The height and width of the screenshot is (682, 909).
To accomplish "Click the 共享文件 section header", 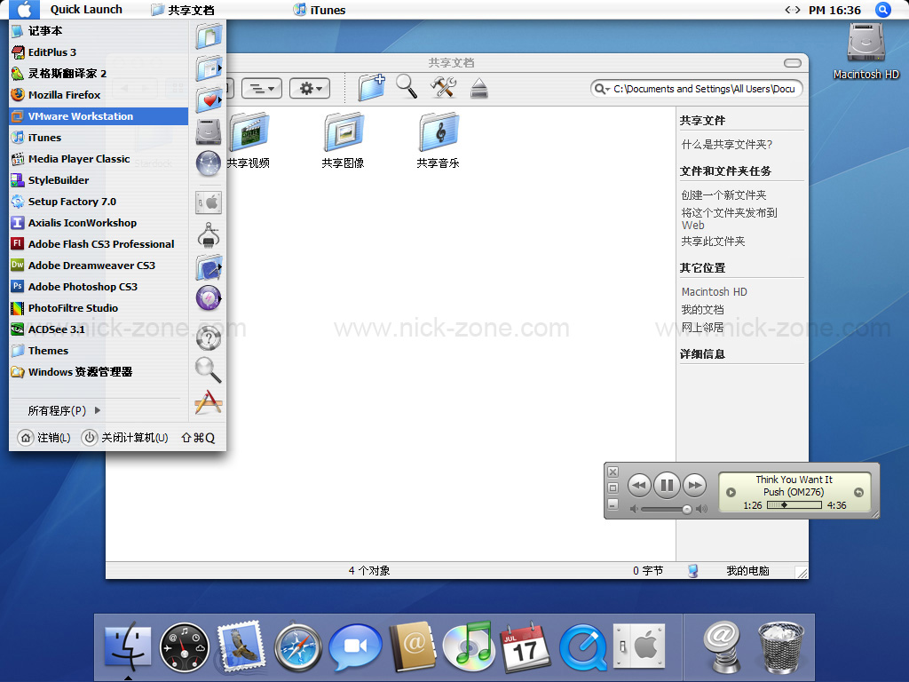I will 703,121.
